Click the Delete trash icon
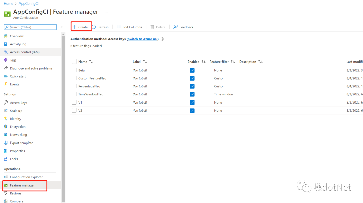 coord(152,27)
